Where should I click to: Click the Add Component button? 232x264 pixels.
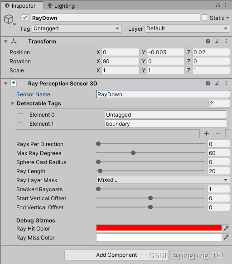point(116,255)
